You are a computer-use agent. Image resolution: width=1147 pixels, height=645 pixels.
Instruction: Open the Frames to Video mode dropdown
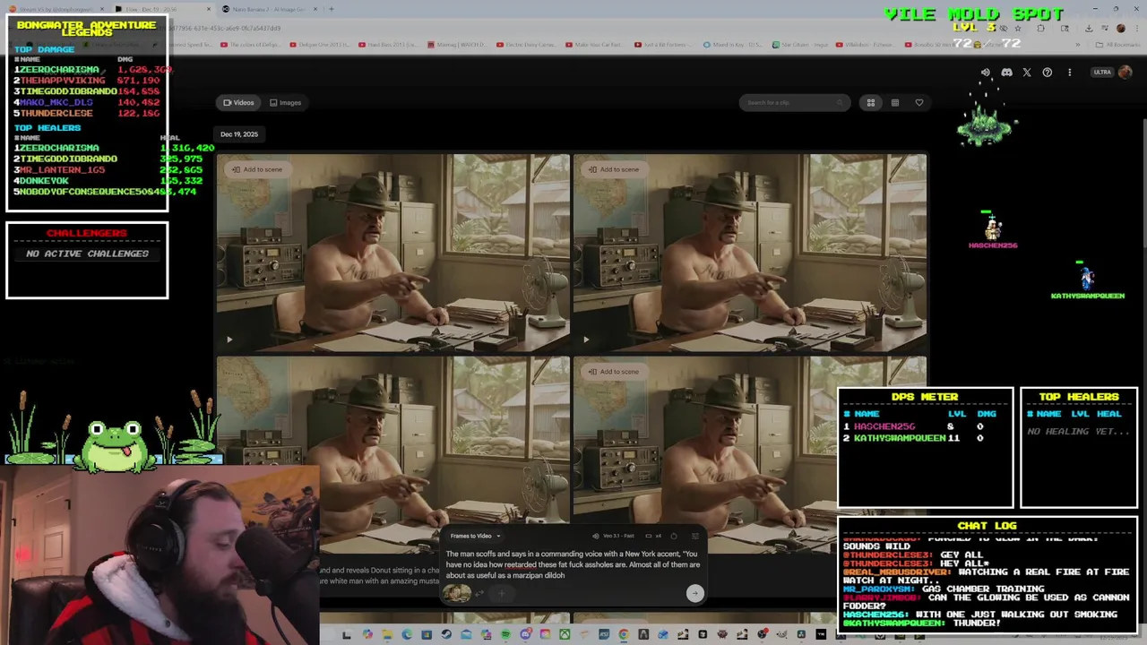[x=475, y=536]
